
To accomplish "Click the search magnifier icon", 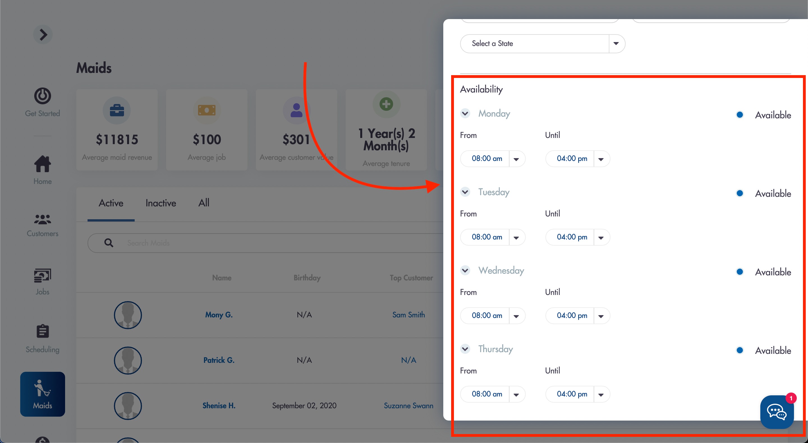I will 109,243.
